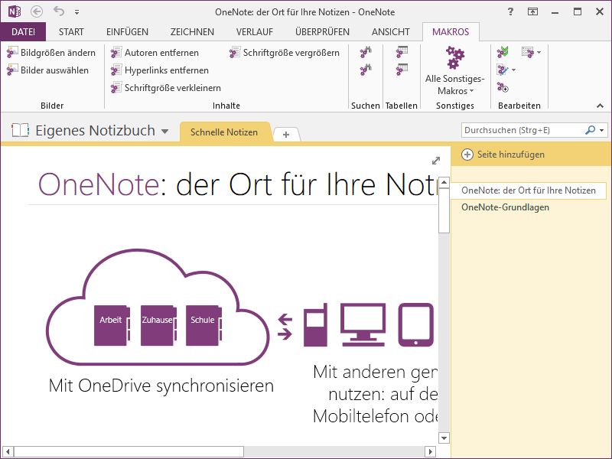
Task: Click the edit macros pencil icon
Action: [x=502, y=70]
